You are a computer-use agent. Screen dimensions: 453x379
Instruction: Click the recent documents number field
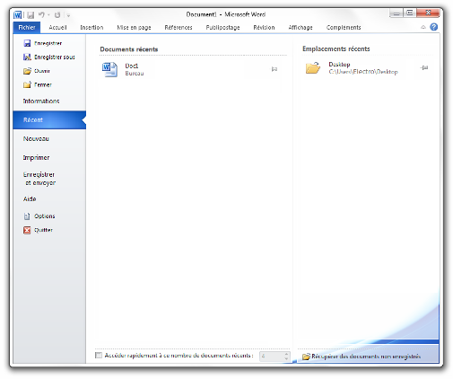(x=272, y=357)
